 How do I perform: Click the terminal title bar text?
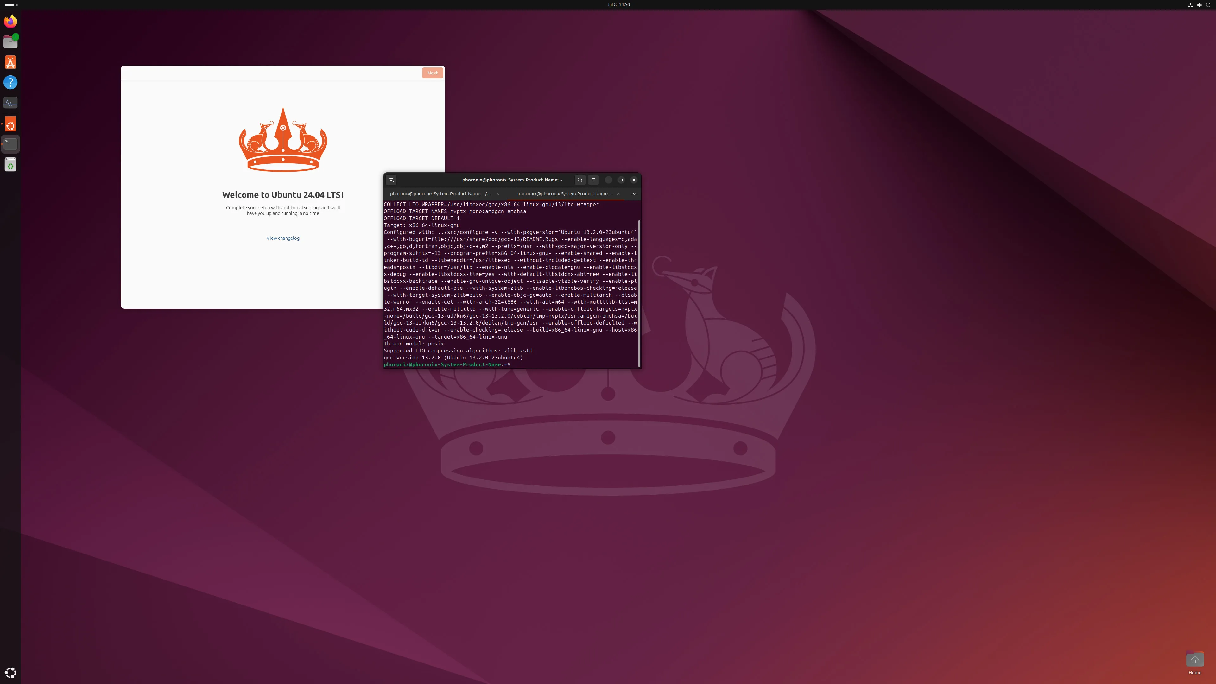point(512,180)
